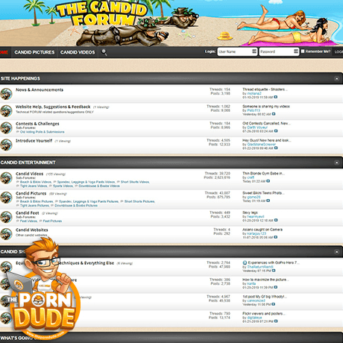This screenshot has width=343, height=343.
Task: Open the Short Shorts Pictures sub-forum
Action: (139, 201)
